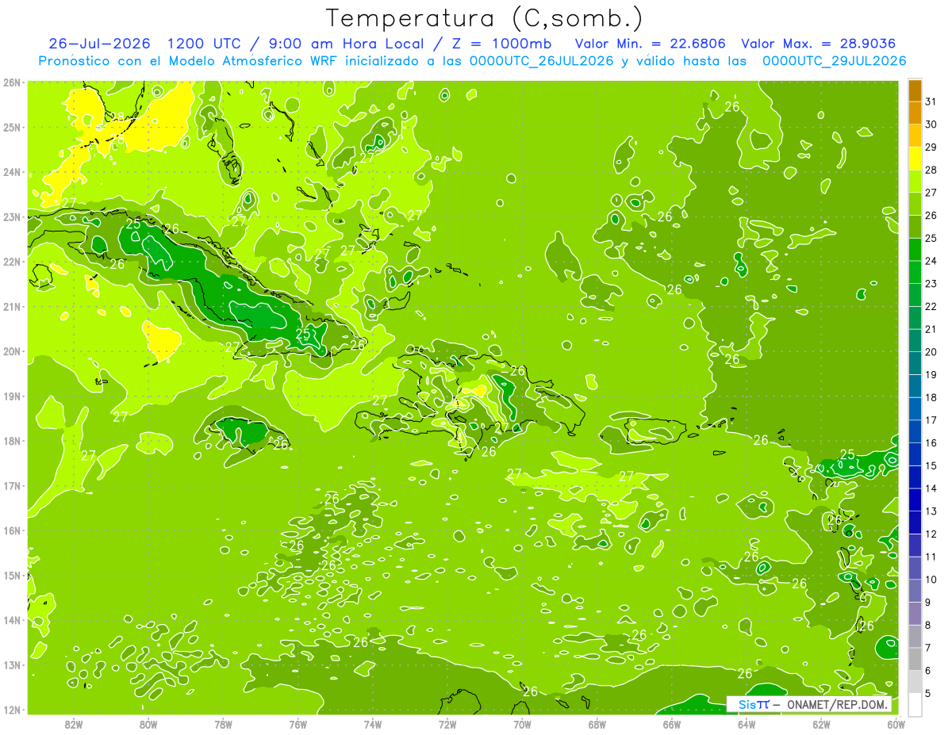
Task: Click the color bar label '15'
Action: click(931, 465)
